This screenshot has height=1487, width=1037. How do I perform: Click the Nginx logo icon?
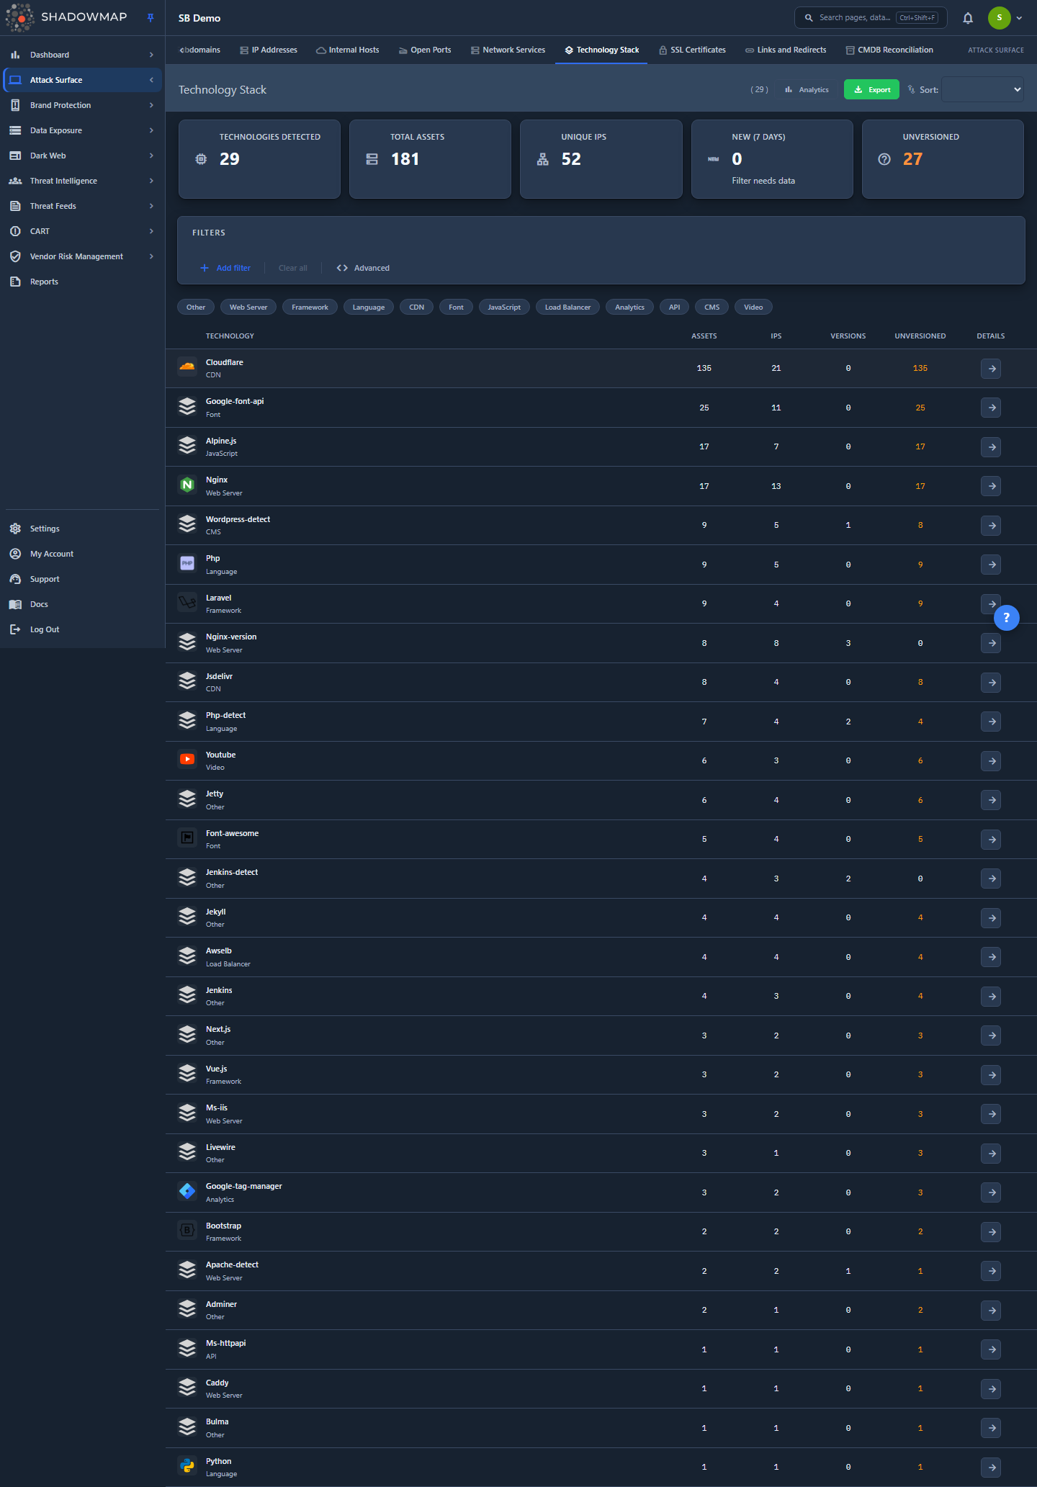(x=187, y=485)
